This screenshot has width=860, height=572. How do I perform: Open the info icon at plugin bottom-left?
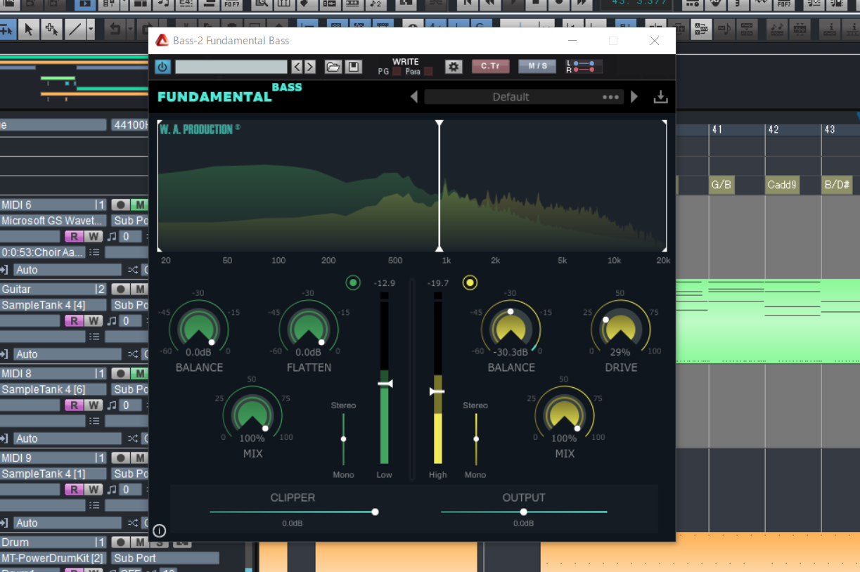pos(160,531)
